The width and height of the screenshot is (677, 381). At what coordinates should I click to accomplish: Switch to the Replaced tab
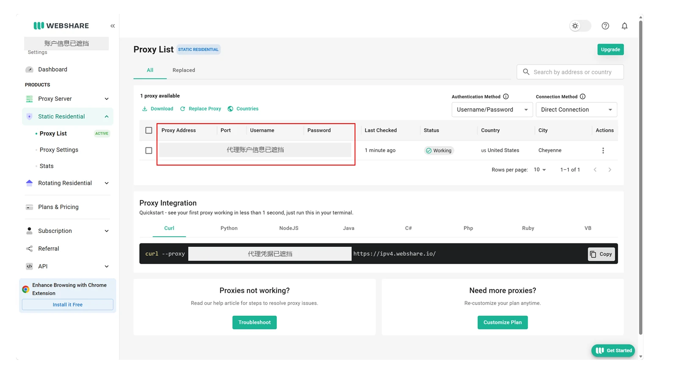pos(184,70)
